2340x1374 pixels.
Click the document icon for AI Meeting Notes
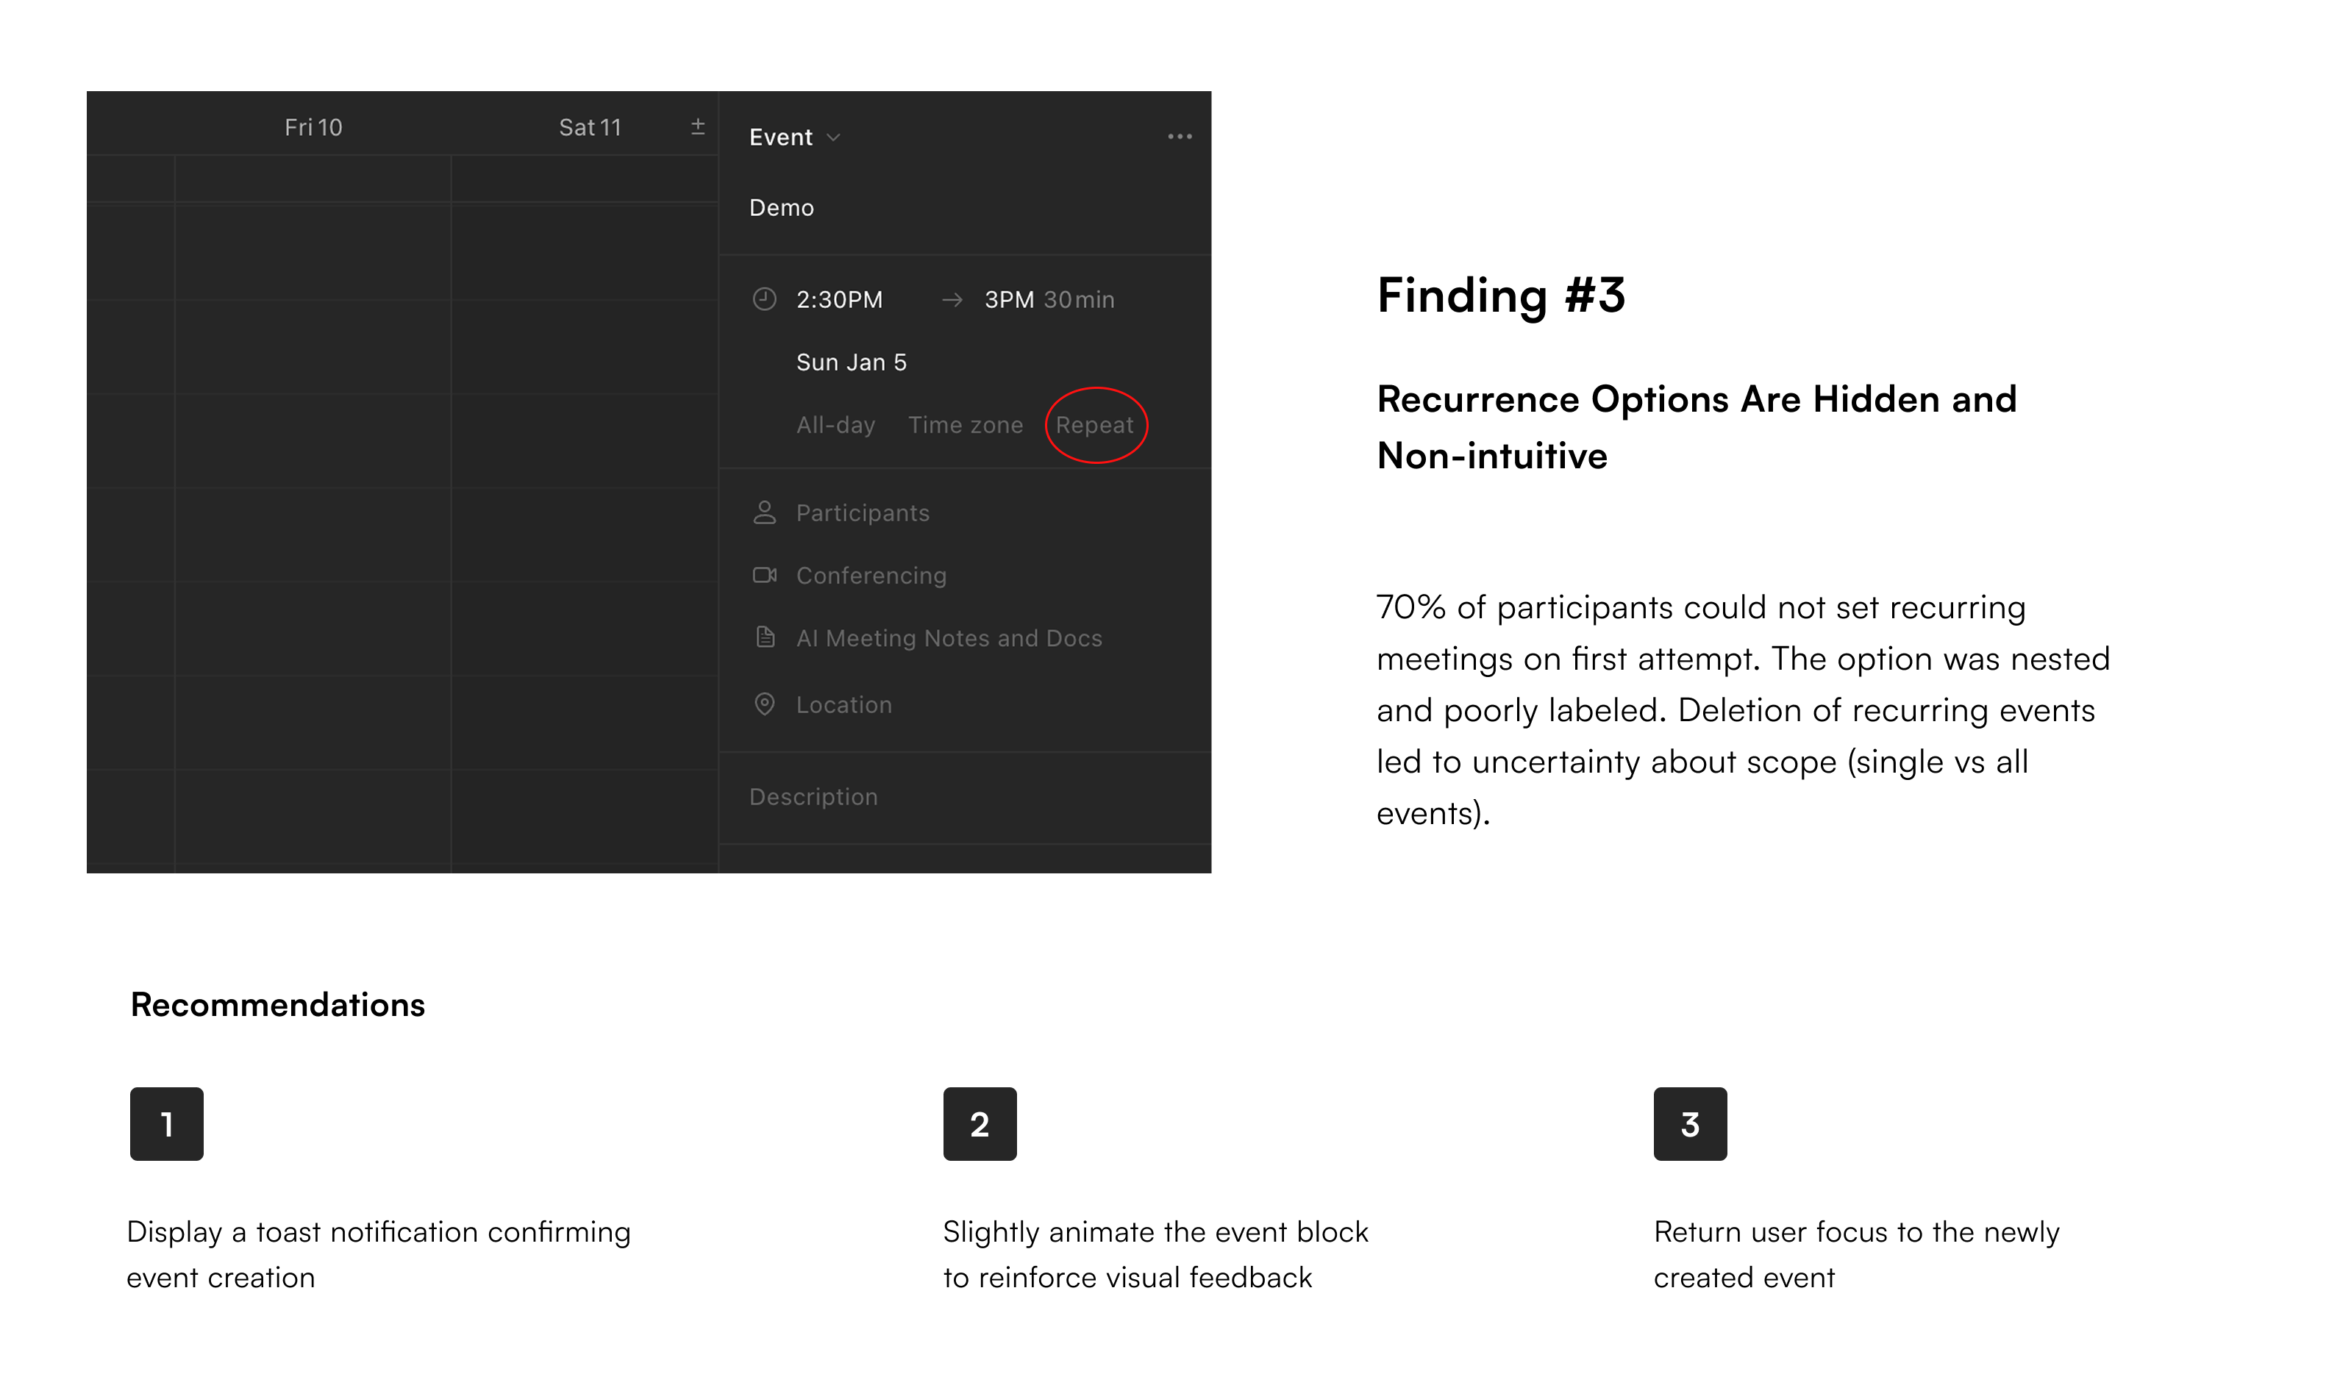765,637
